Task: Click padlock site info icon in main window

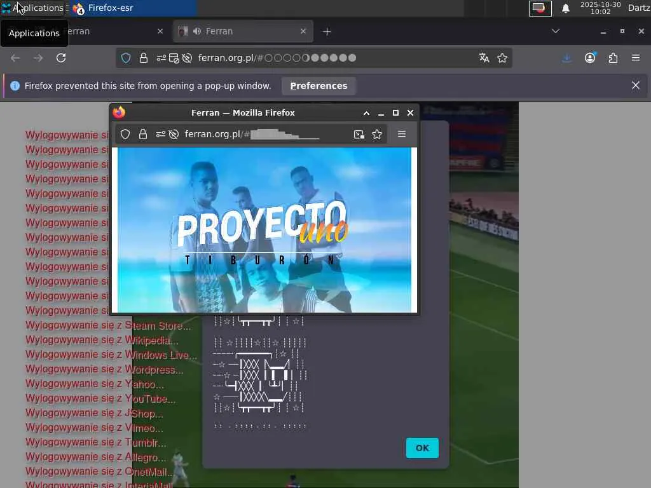Action: point(143,58)
